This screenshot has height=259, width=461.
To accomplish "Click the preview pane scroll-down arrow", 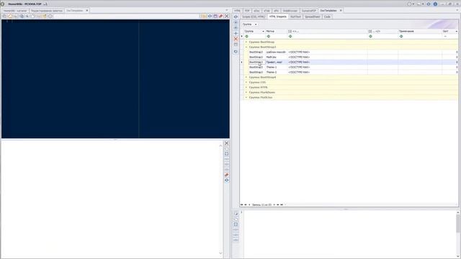I will tap(221, 253).
